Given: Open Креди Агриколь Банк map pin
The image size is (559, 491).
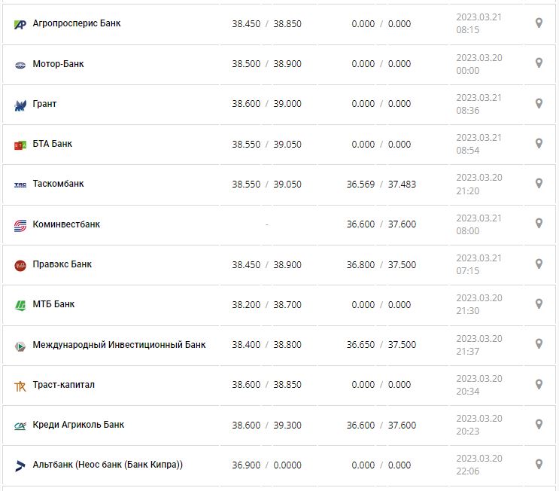Looking at the screenshot, I should (x=539, y=424).
